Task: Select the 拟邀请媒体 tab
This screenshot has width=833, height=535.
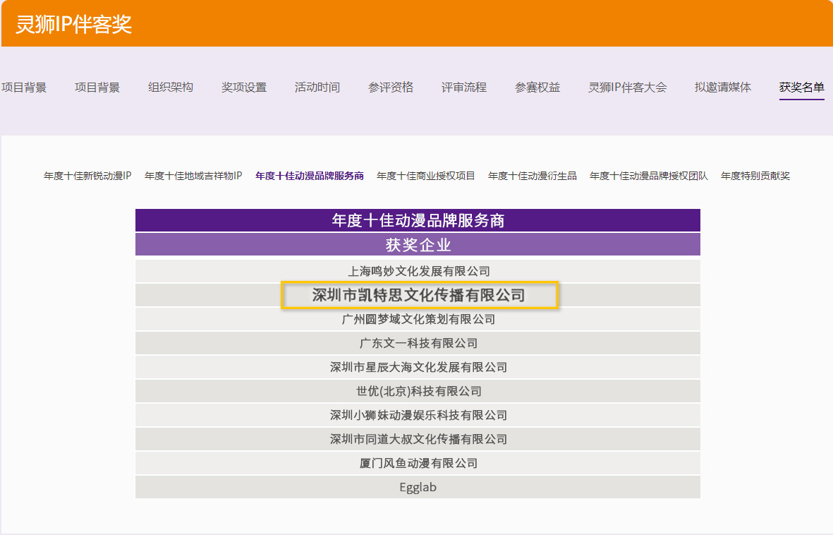Action: 722,88
